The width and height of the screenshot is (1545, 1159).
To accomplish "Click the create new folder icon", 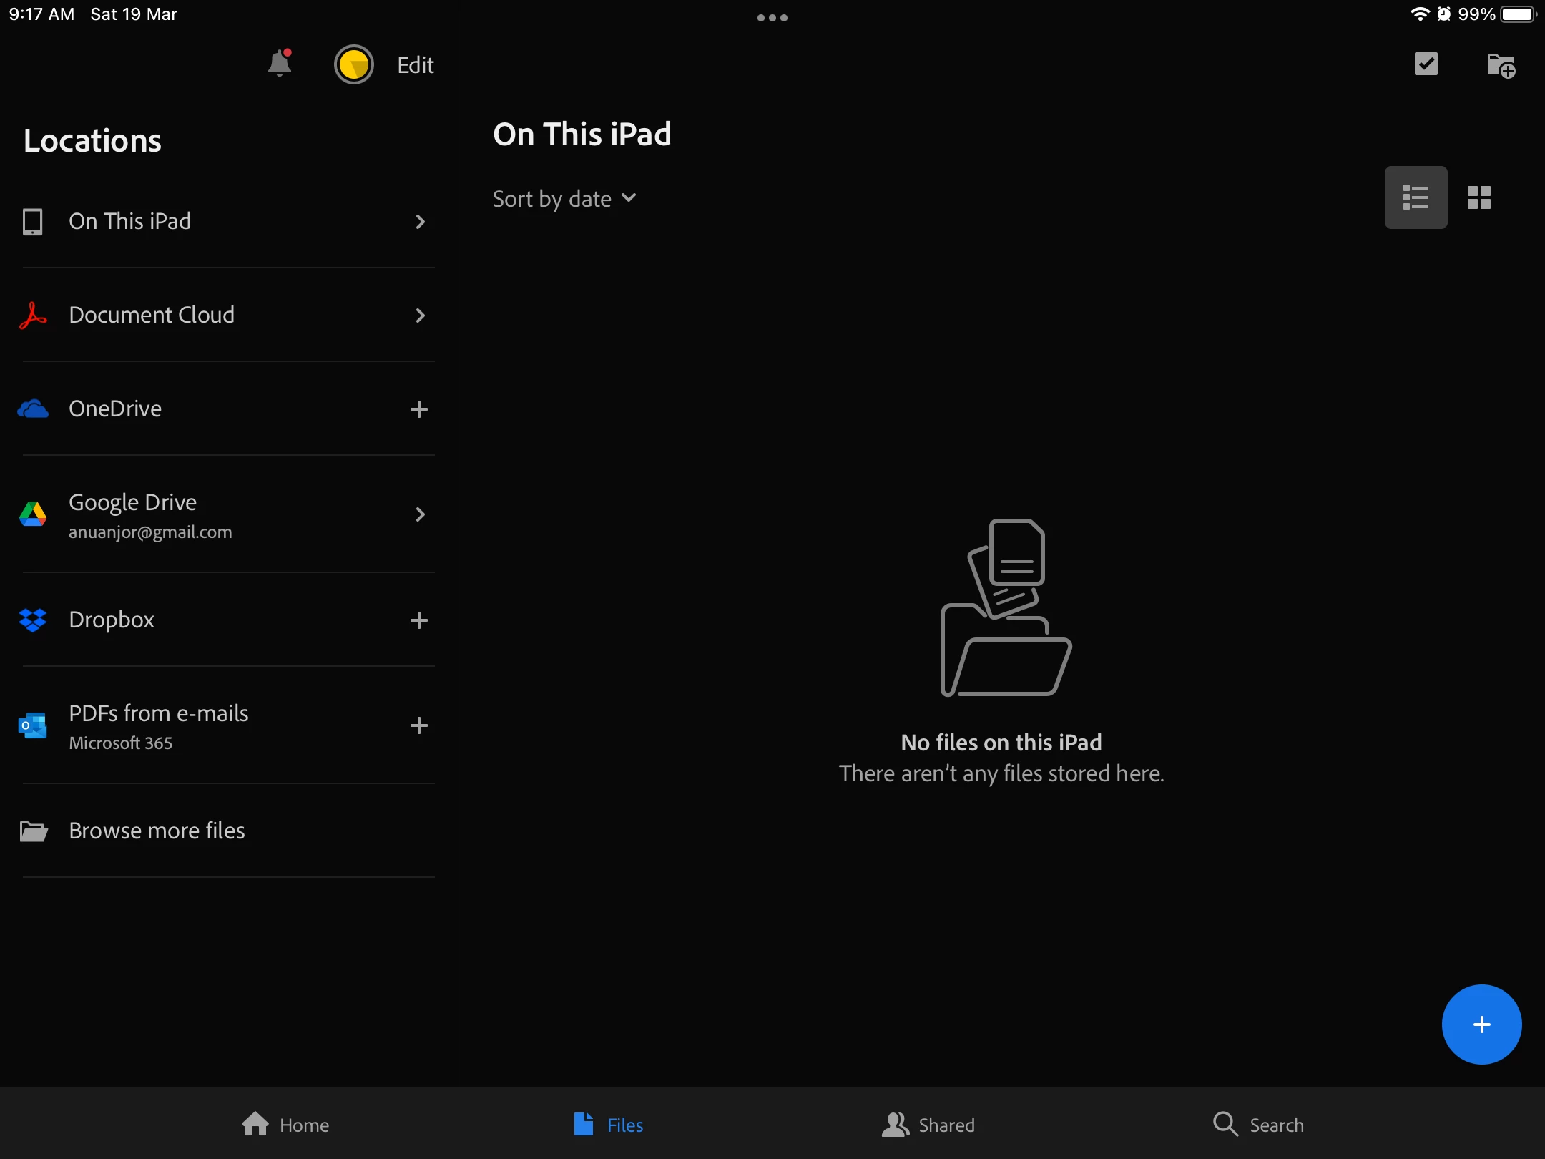I will (x=1501, y=66).
